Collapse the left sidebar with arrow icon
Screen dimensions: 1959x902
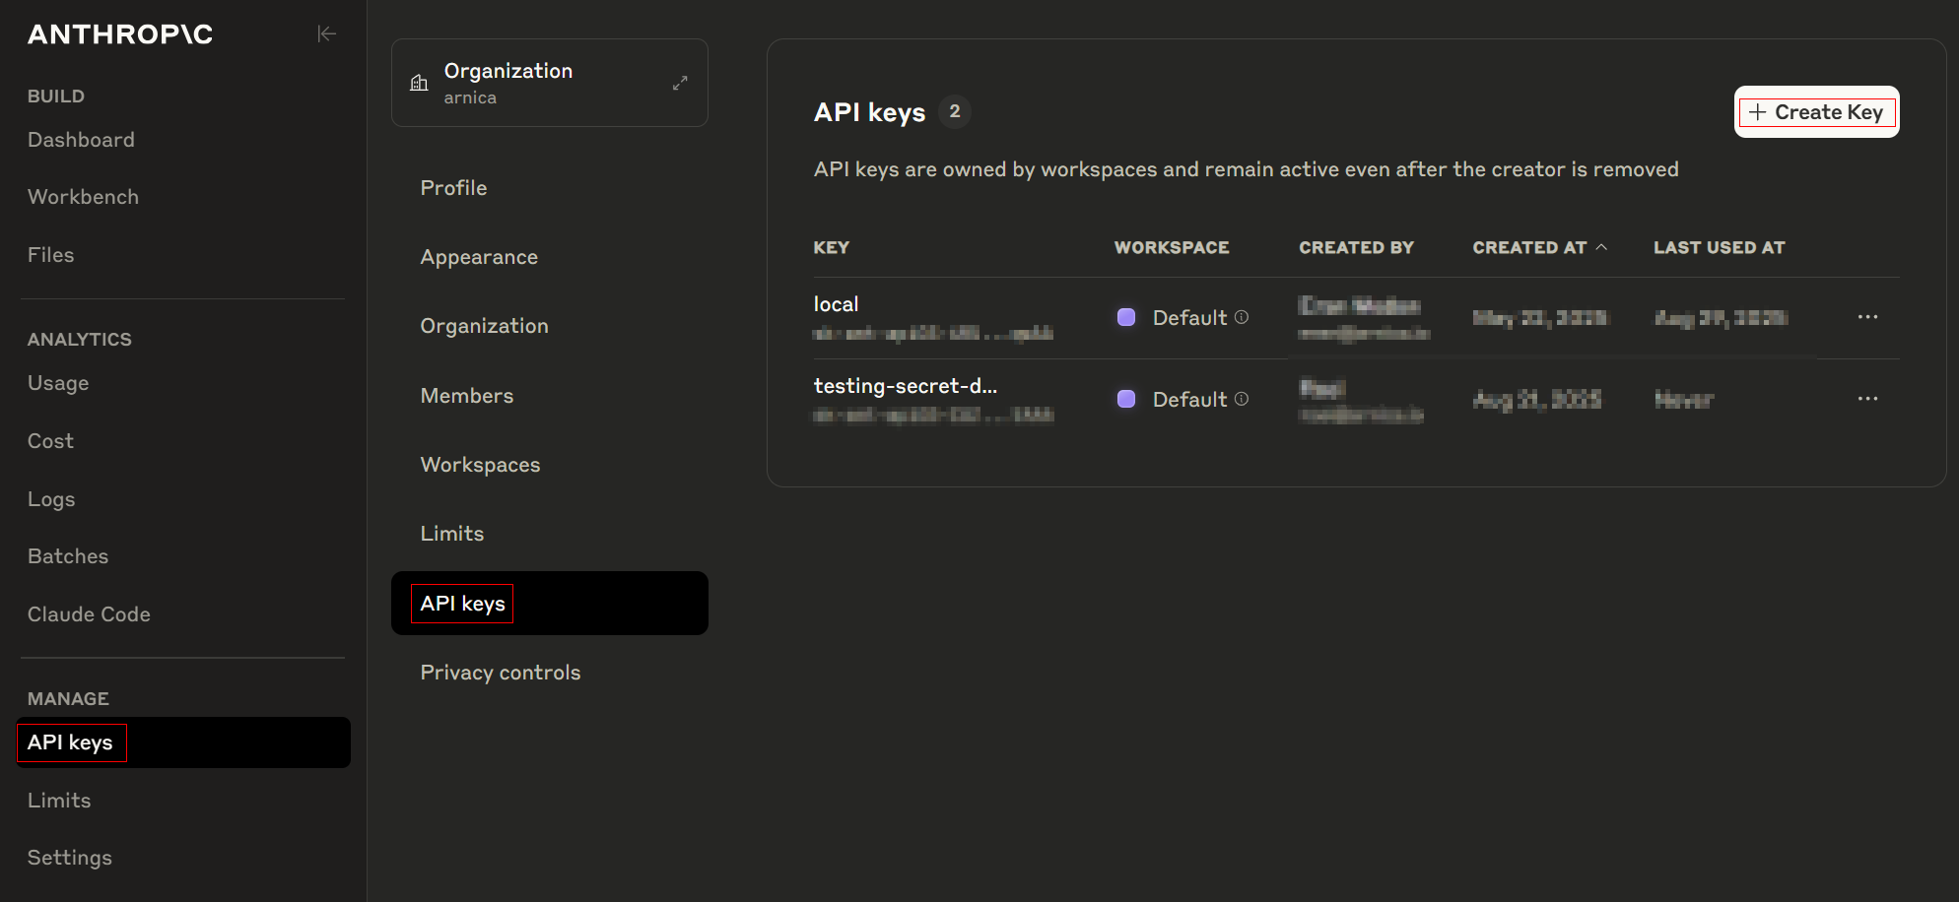coord(326,34)
